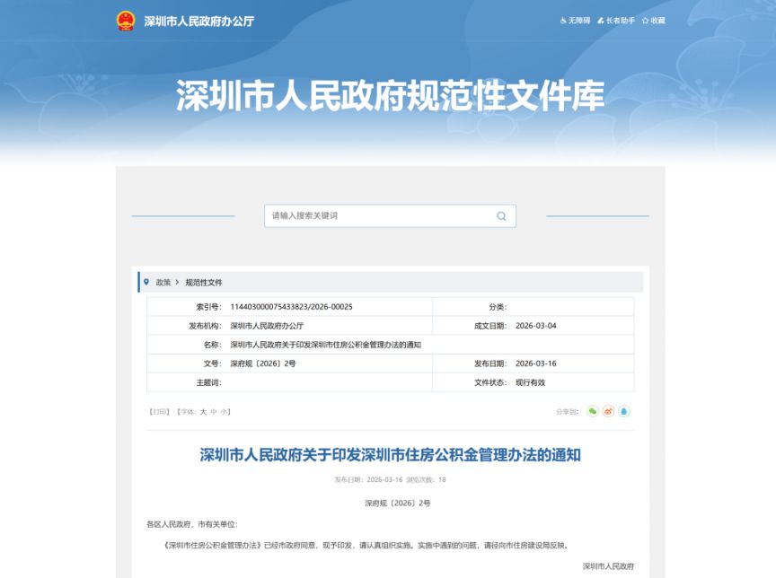Open the 规范性文件 breadcrumb item
This screenshot has width=776, height=578.
[203, 283]
